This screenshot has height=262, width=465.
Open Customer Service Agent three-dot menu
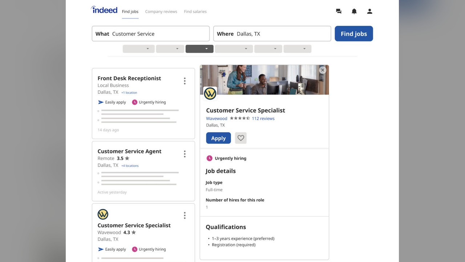185,154
